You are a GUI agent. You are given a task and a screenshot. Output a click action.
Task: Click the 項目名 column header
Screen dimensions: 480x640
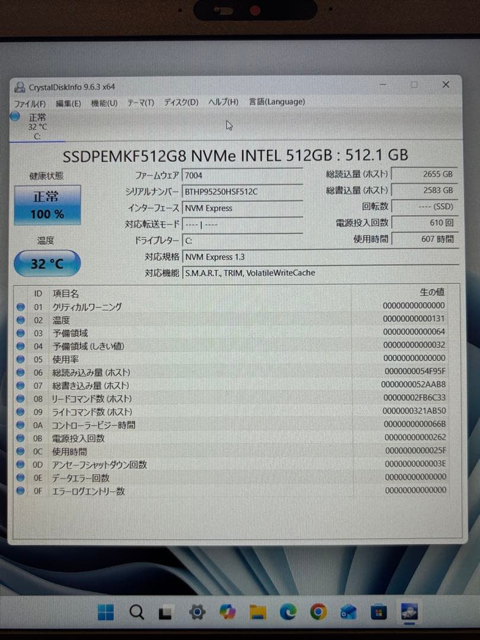[x=65, y=293]
